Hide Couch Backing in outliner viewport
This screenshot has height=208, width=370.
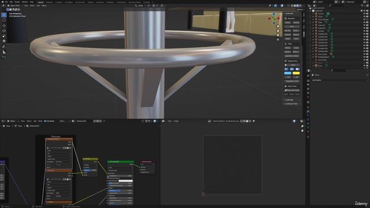coord(364,20)
